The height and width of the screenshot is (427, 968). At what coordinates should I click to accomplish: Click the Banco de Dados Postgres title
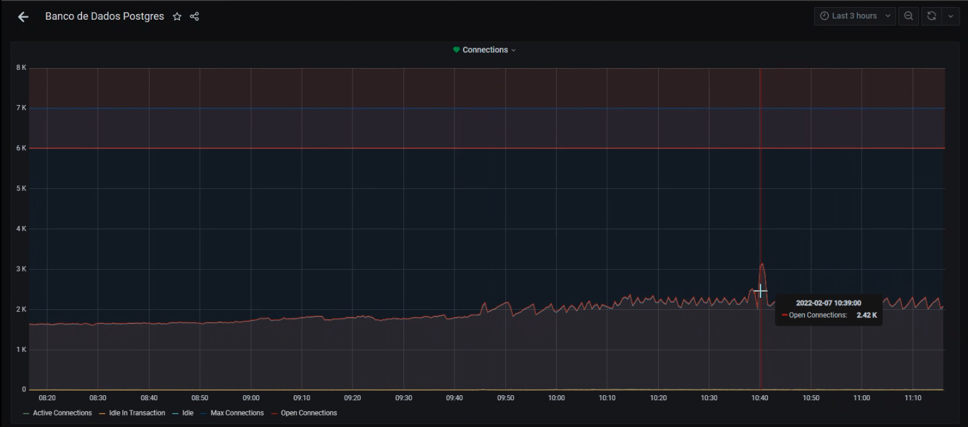(104, 17)
